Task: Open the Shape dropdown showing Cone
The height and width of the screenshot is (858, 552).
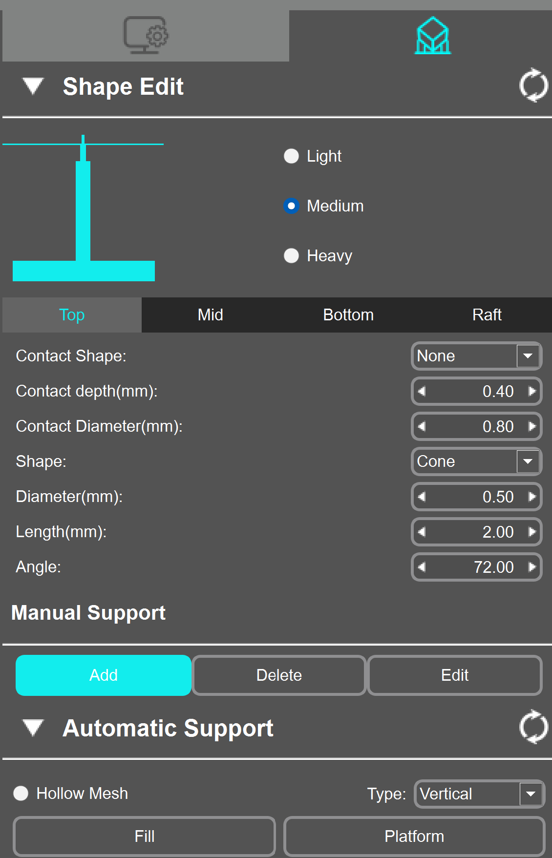Action: [x=528, y=461]
